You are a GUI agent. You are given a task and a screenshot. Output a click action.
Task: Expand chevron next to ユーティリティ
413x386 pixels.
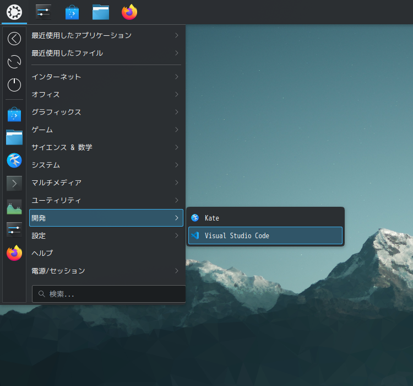[x=177, y=200]
